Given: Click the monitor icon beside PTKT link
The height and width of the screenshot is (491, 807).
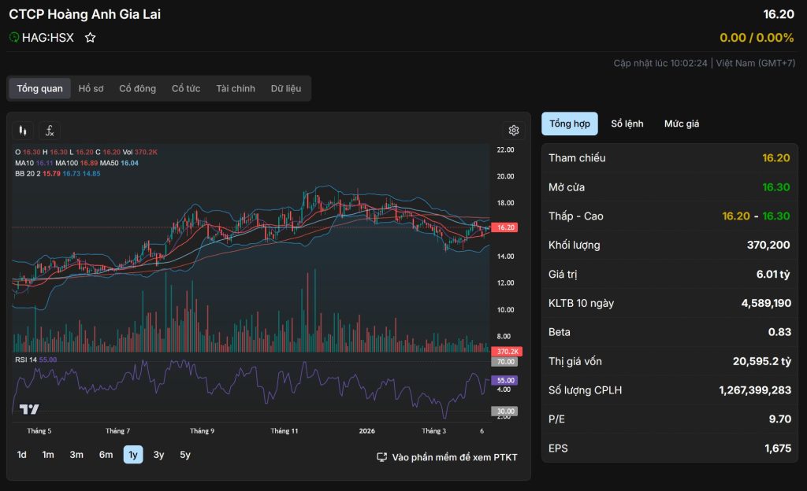Looking at the screenshot, I should [382, 457].
